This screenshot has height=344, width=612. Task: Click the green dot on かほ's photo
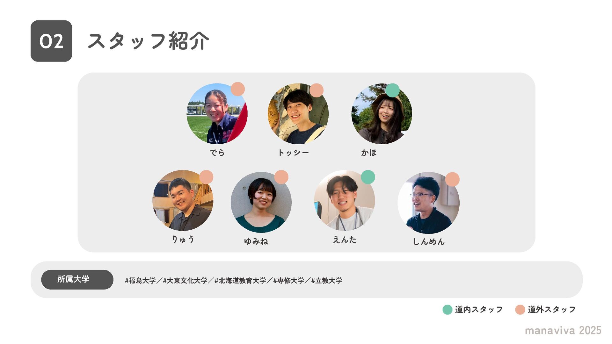point(393,90)
